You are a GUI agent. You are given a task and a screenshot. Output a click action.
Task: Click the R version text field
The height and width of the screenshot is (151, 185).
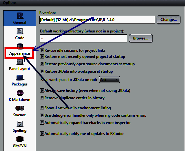97,20
